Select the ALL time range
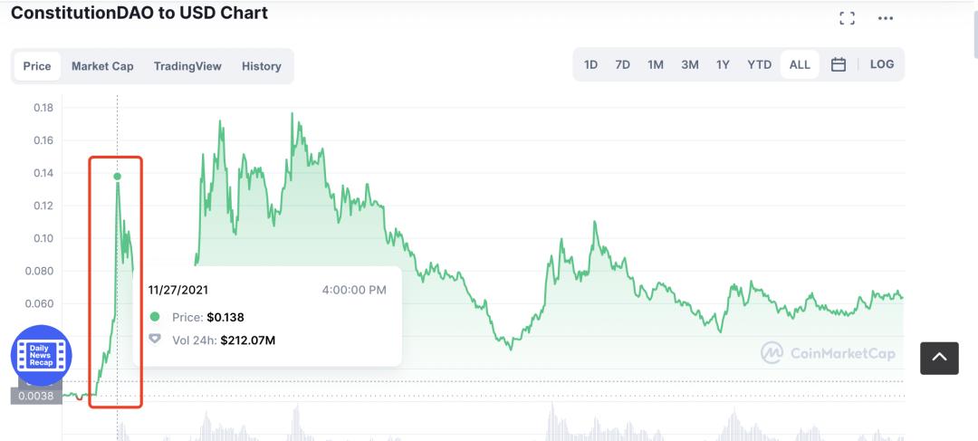 click(x=800, y=64)
